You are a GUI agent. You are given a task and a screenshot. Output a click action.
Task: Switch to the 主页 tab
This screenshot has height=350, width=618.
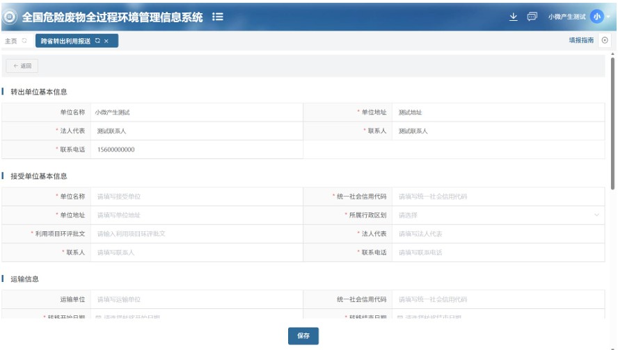click(11, 41)
